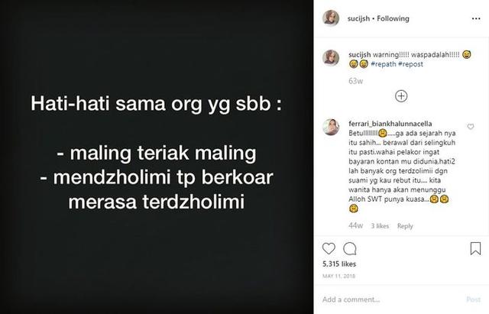Viewport: 489px width, 314px height.
Task: Open sucijsh avatar beside the caption
Action: (331, 58)
